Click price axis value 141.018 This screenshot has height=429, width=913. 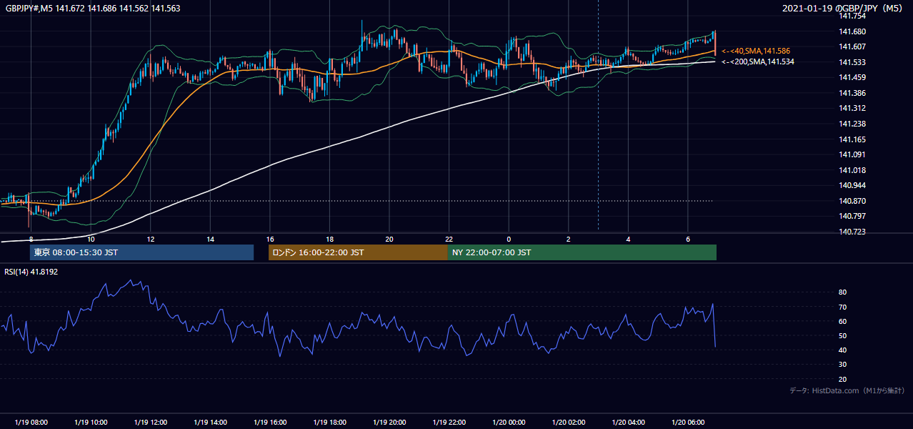(x=852, y=171)
